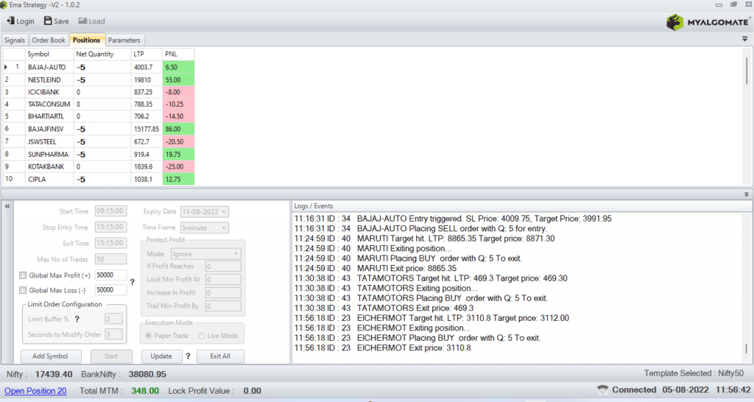Click the Global Max Profit value field
Screen dimensions: 754x402
click(x=110, y=275)
